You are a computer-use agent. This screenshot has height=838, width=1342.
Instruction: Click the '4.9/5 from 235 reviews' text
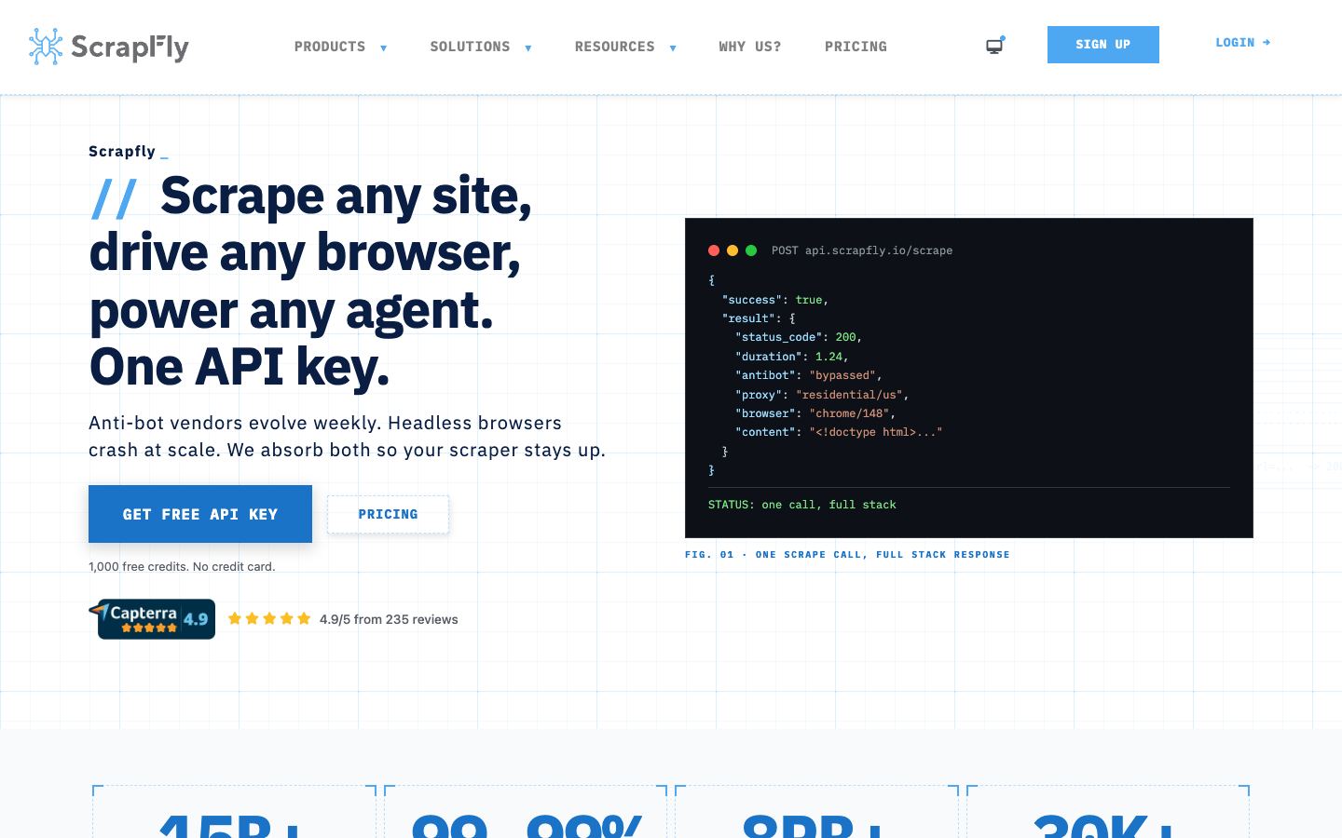point(389,619)
